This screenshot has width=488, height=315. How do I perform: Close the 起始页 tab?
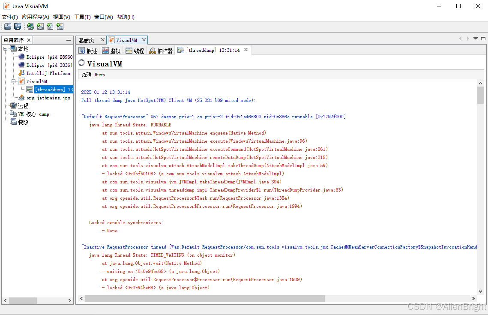point(103,39)
